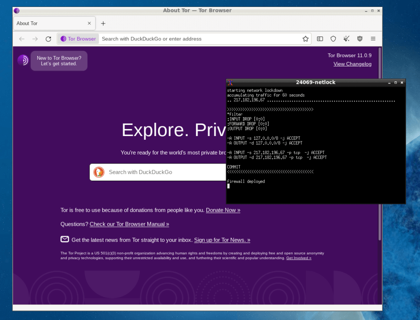Click the 'COMMIT' line in netlock terminal
The width and height of the screenshot is (420, 320).
pyautogui.click(x=233, y=167)
